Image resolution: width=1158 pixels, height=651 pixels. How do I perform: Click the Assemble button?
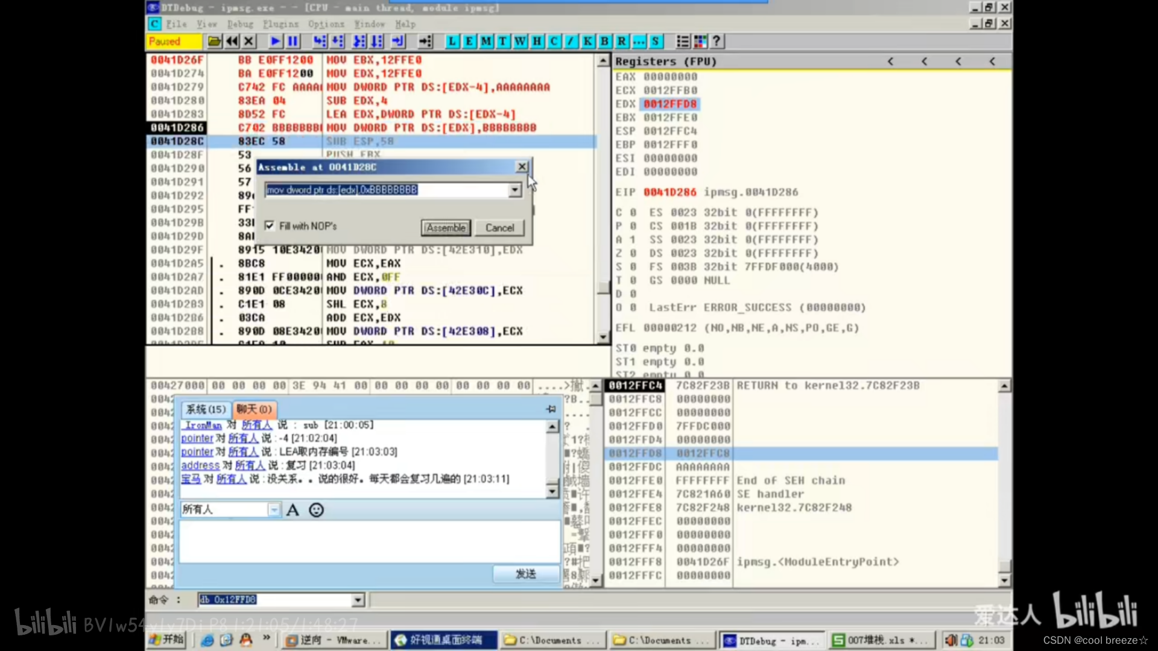(446, 228)
